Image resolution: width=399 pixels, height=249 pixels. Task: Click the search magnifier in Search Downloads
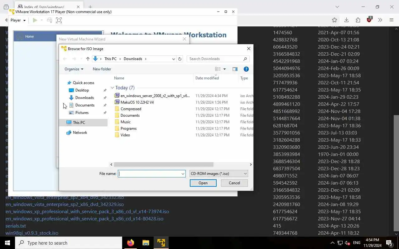pos(245,59)
